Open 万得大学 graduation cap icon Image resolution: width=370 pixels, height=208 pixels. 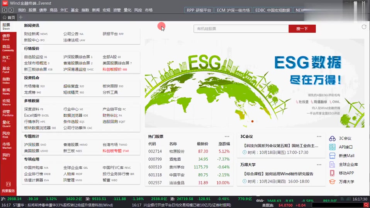pyautogui.click(x=332, y=182)
